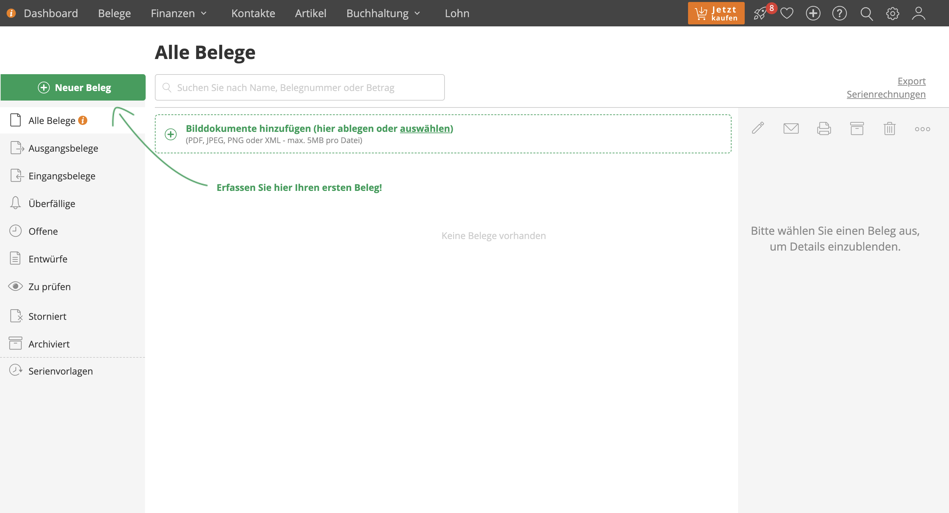Open user profile icon
949x513 pixels.
click(x=918, y=14)
